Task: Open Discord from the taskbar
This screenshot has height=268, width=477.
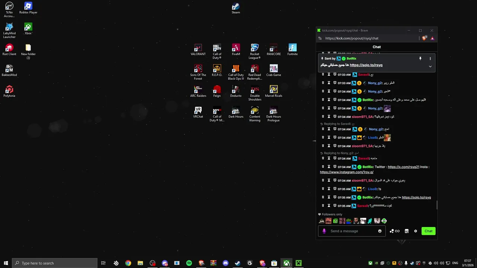Action: tap(225, 263)
